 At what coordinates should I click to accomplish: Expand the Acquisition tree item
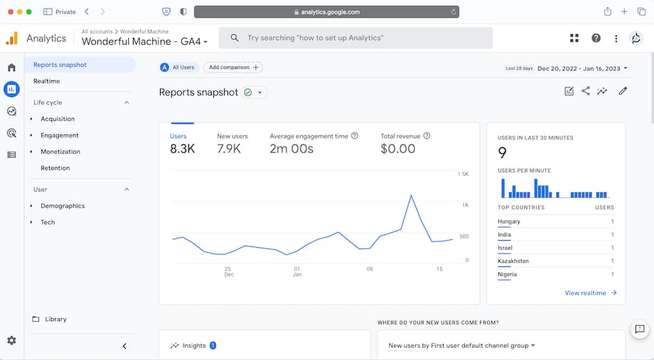click(x=31, y=119)
